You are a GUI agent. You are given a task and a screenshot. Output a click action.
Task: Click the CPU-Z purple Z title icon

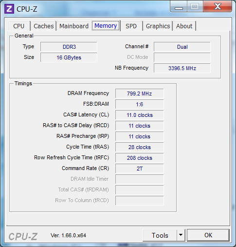(x=9, y=9)
